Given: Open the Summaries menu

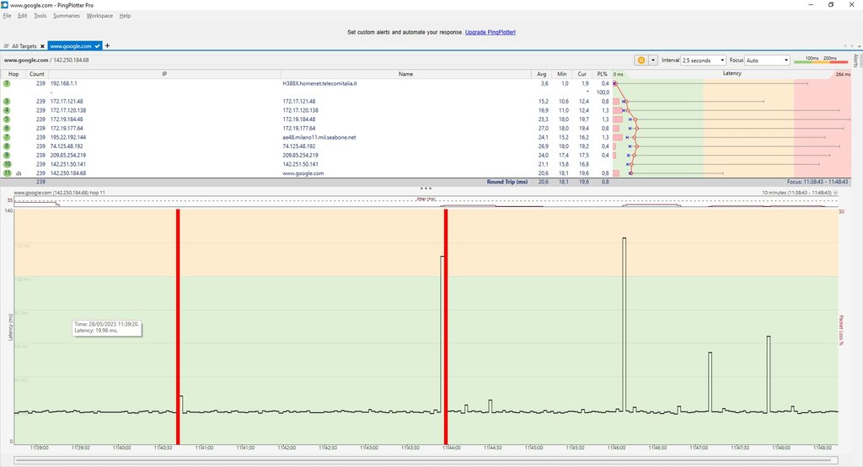Looking at the screenshot, I should tap(67, 16).
